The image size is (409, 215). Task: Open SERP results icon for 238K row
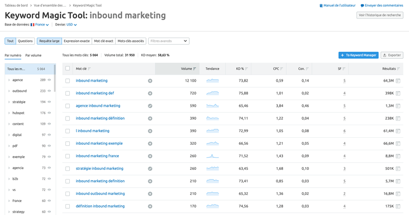tap(398, 119)
